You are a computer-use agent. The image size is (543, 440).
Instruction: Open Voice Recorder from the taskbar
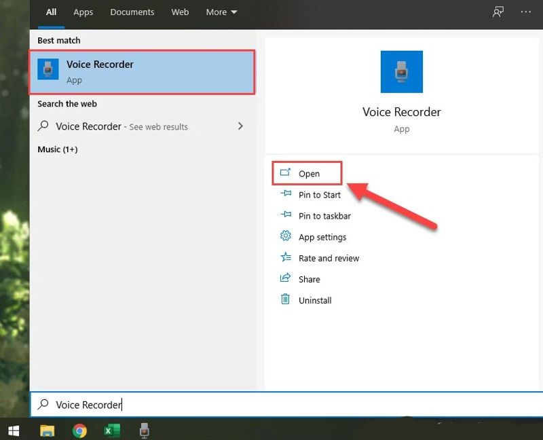[144, 430]
